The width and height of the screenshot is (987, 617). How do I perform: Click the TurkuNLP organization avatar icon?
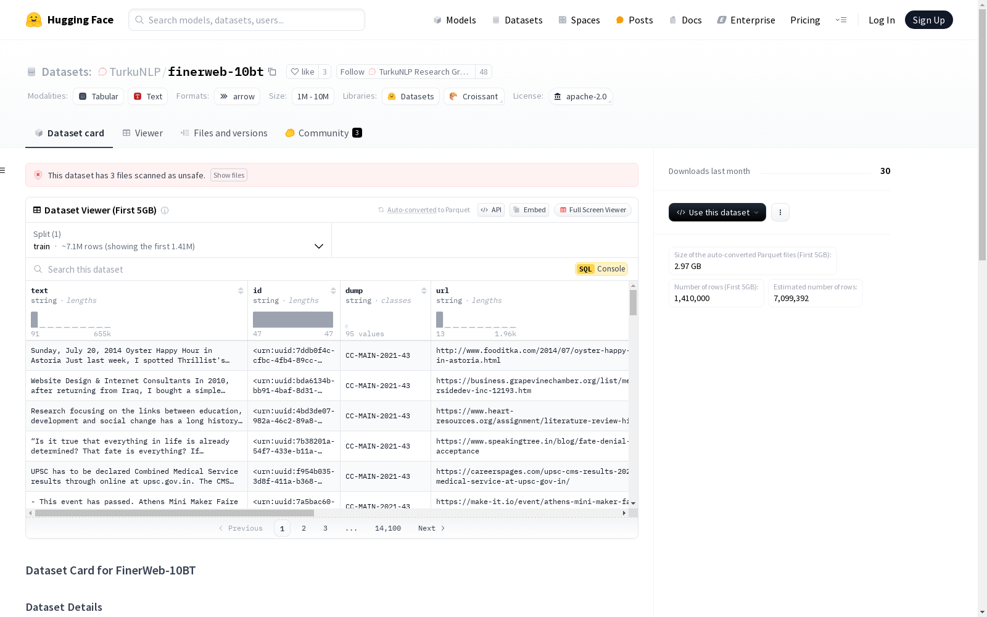(103, 72)
